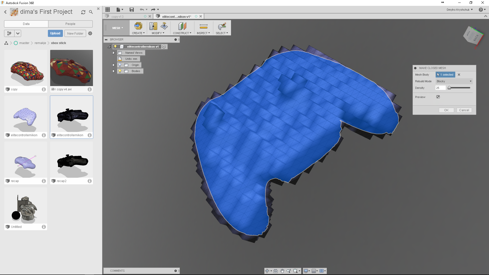The height and width of the screenshot is (275, 489).
Task: Click the mesh surface icon above MODIFY
Action: 164,26
